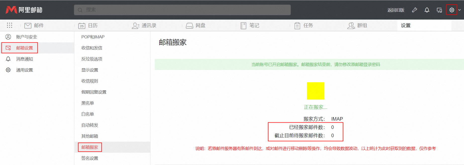Click the wrench tool icon in header
The width and height of the screenshot is (464, 165).
[x=415, y=10]
